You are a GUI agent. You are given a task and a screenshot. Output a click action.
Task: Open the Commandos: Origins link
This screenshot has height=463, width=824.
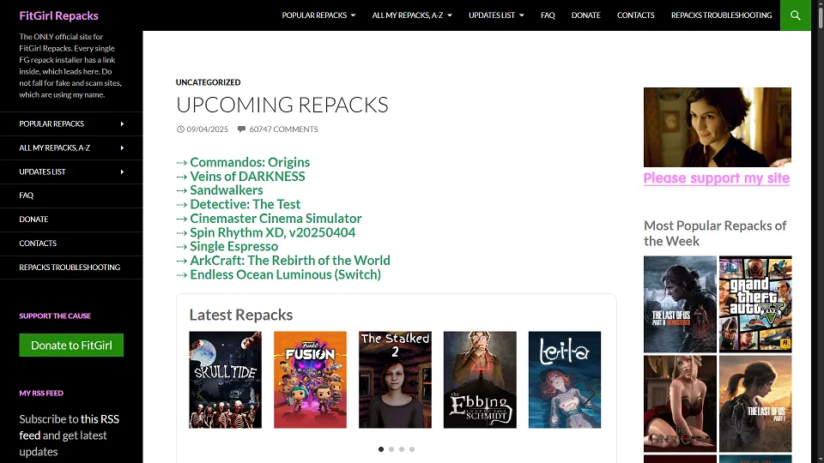click(x=250, y=162)
